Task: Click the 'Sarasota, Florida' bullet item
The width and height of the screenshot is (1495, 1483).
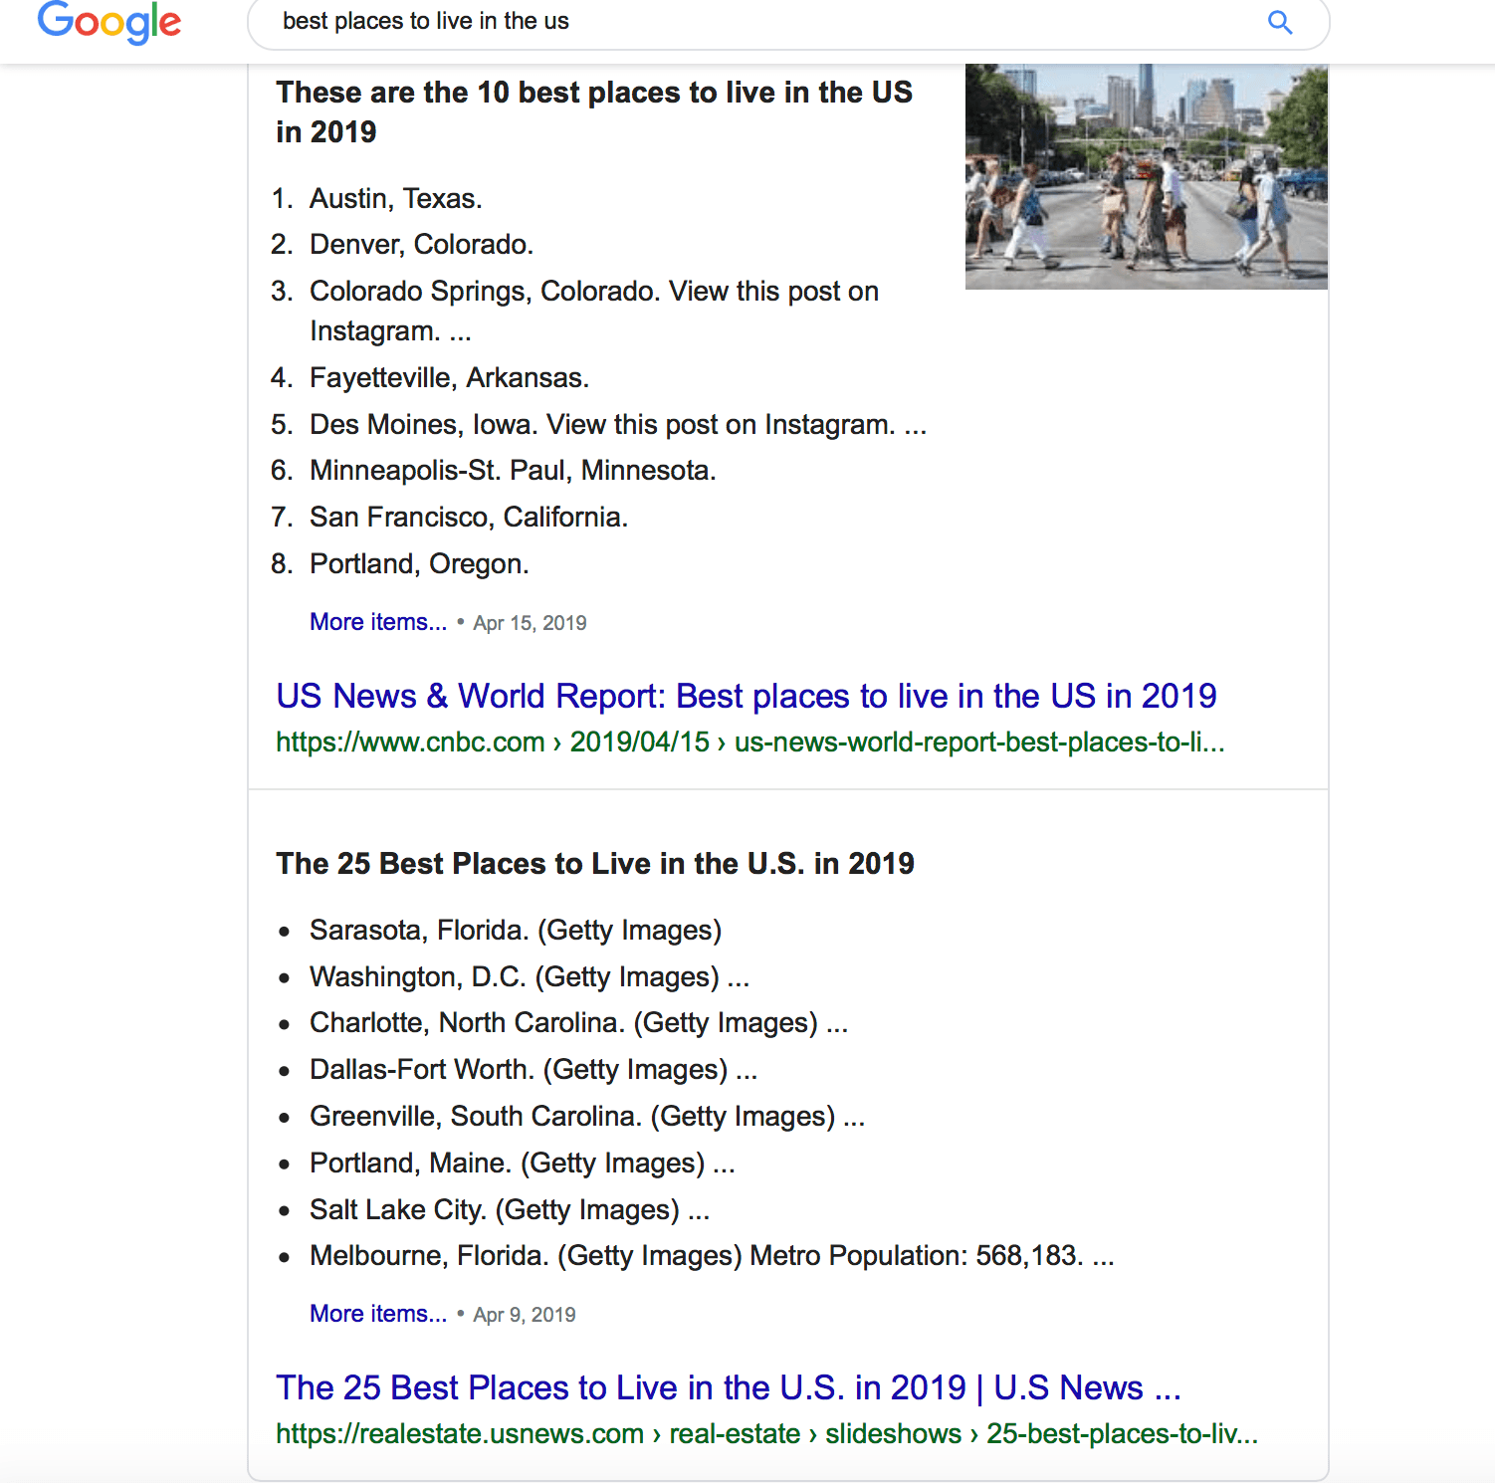Action: click(516, 931)
